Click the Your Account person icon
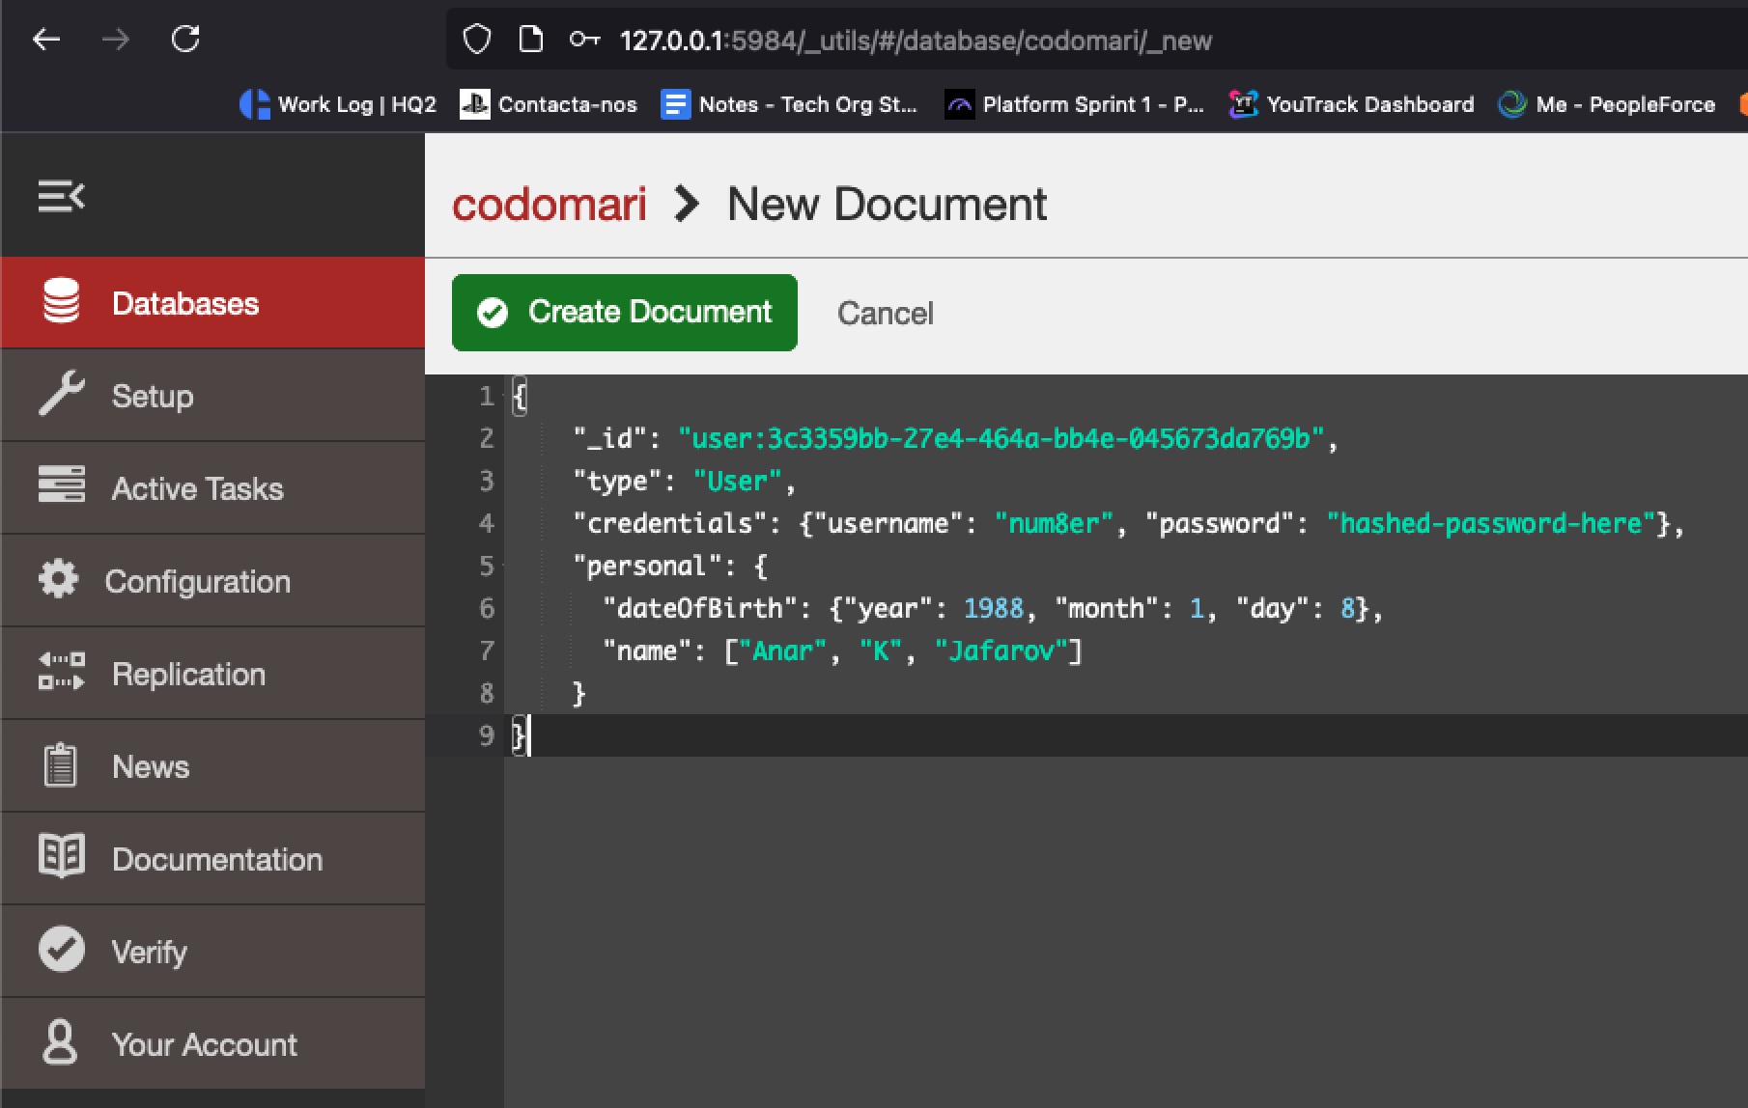 coord(60,1042)
